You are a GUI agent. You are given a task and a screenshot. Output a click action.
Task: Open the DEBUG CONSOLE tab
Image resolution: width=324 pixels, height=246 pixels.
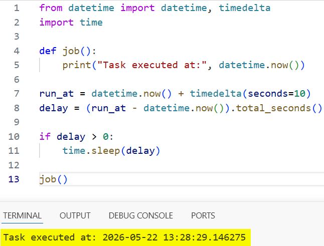141,215
